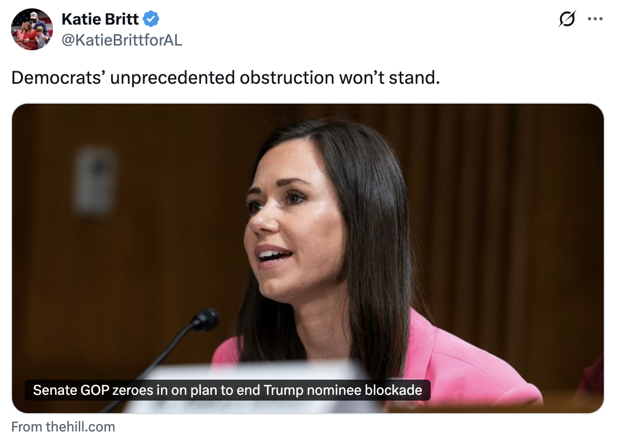619x443 pixels.
Task: Click the Senate GOP headline caption overlay
Action: click(x=227, y=390)
